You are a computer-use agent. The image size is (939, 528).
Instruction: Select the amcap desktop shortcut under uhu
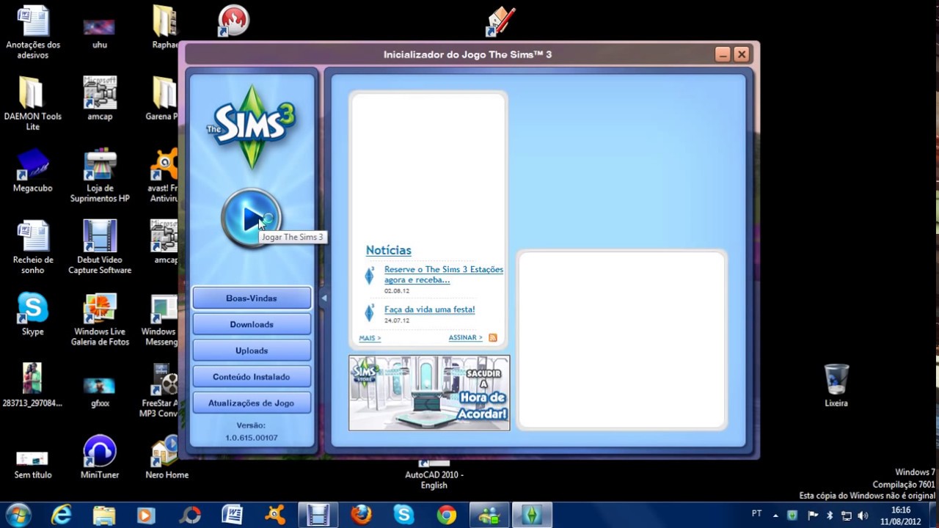tap(100, 98)
